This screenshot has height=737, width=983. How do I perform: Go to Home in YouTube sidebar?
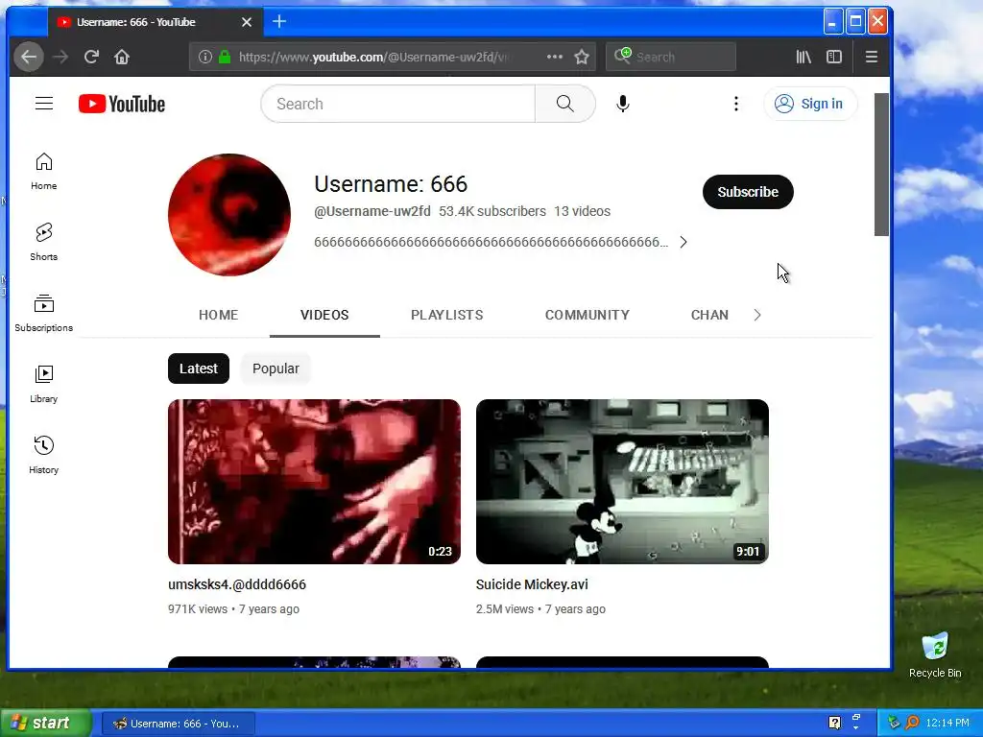44,171
